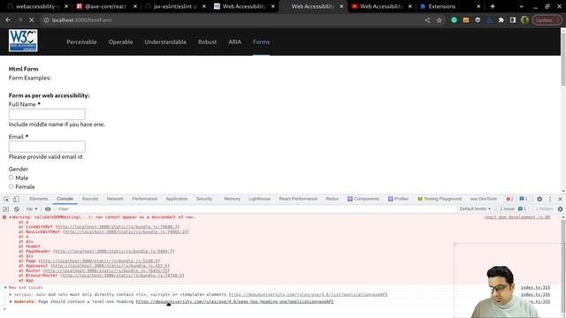566x318 pixels.
Task: Open the tab search chevron
Action: click(521, 6)
